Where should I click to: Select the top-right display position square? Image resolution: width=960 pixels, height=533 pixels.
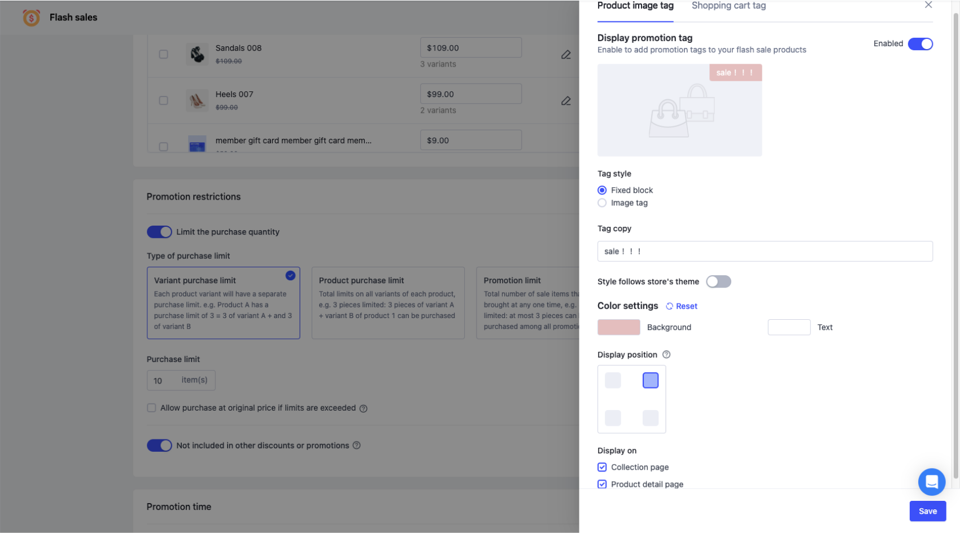click(x=651, y=381)
